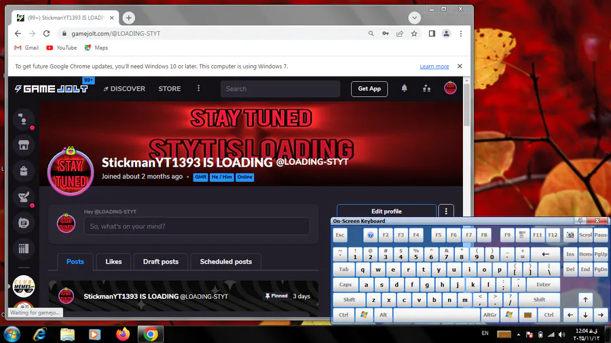
Task: Open the YouTube bookmark
Action: pyautogui.click(x=62, y=47)
